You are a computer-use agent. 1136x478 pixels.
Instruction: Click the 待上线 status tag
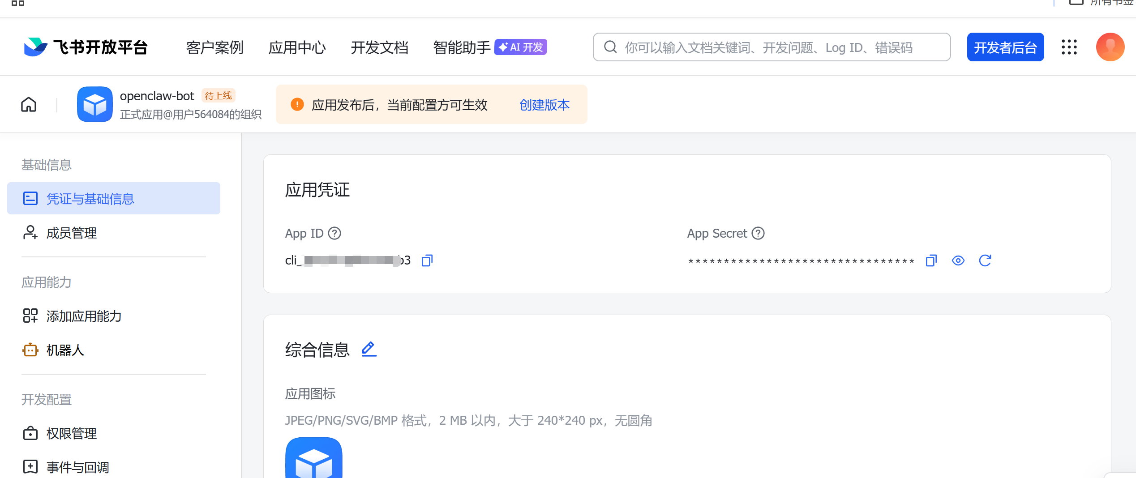point(219,96)
